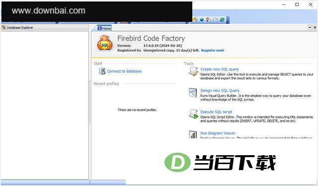This screenshot has width=318, height=186.
Task: Open the tab list dropdown arrow
Action: pyautogui.click(x=310, y=27)
